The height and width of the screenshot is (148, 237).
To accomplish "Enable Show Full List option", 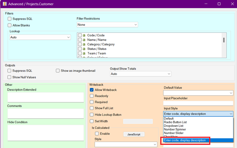I will click(92, 108).
